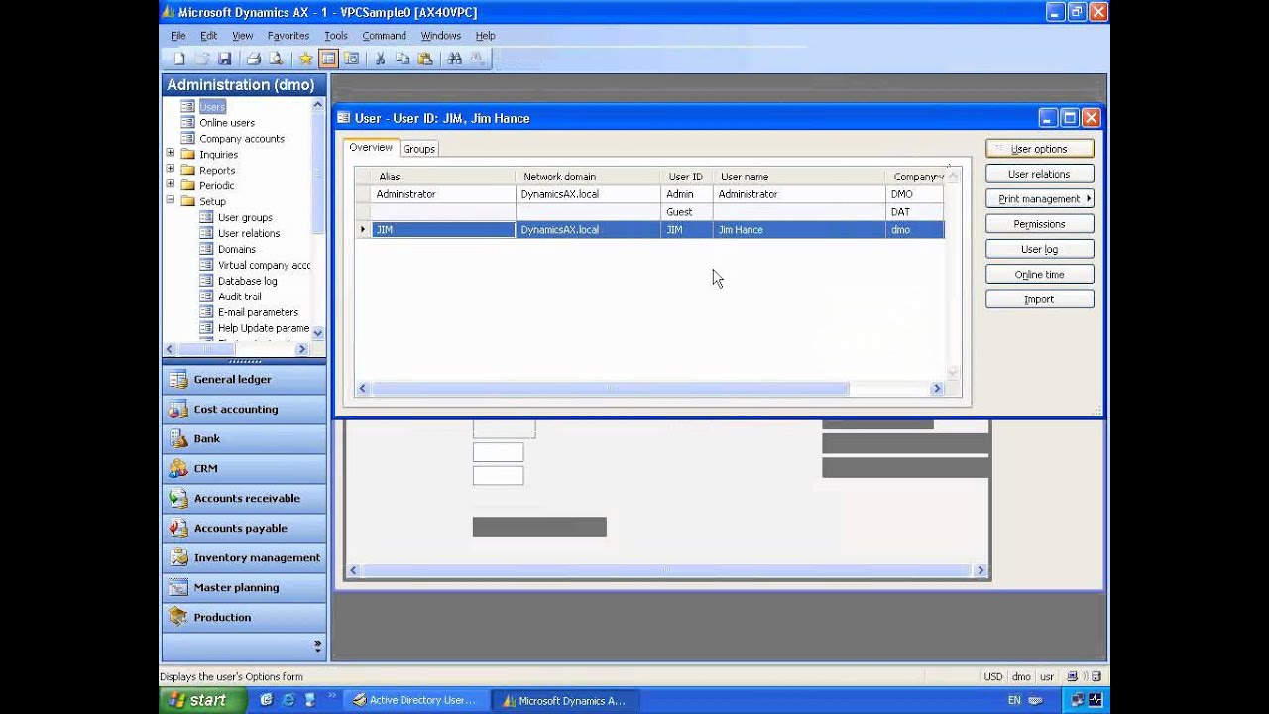Click the New document toolbar icon
Screen dimensions: 1269x714
tap(179, 59)
